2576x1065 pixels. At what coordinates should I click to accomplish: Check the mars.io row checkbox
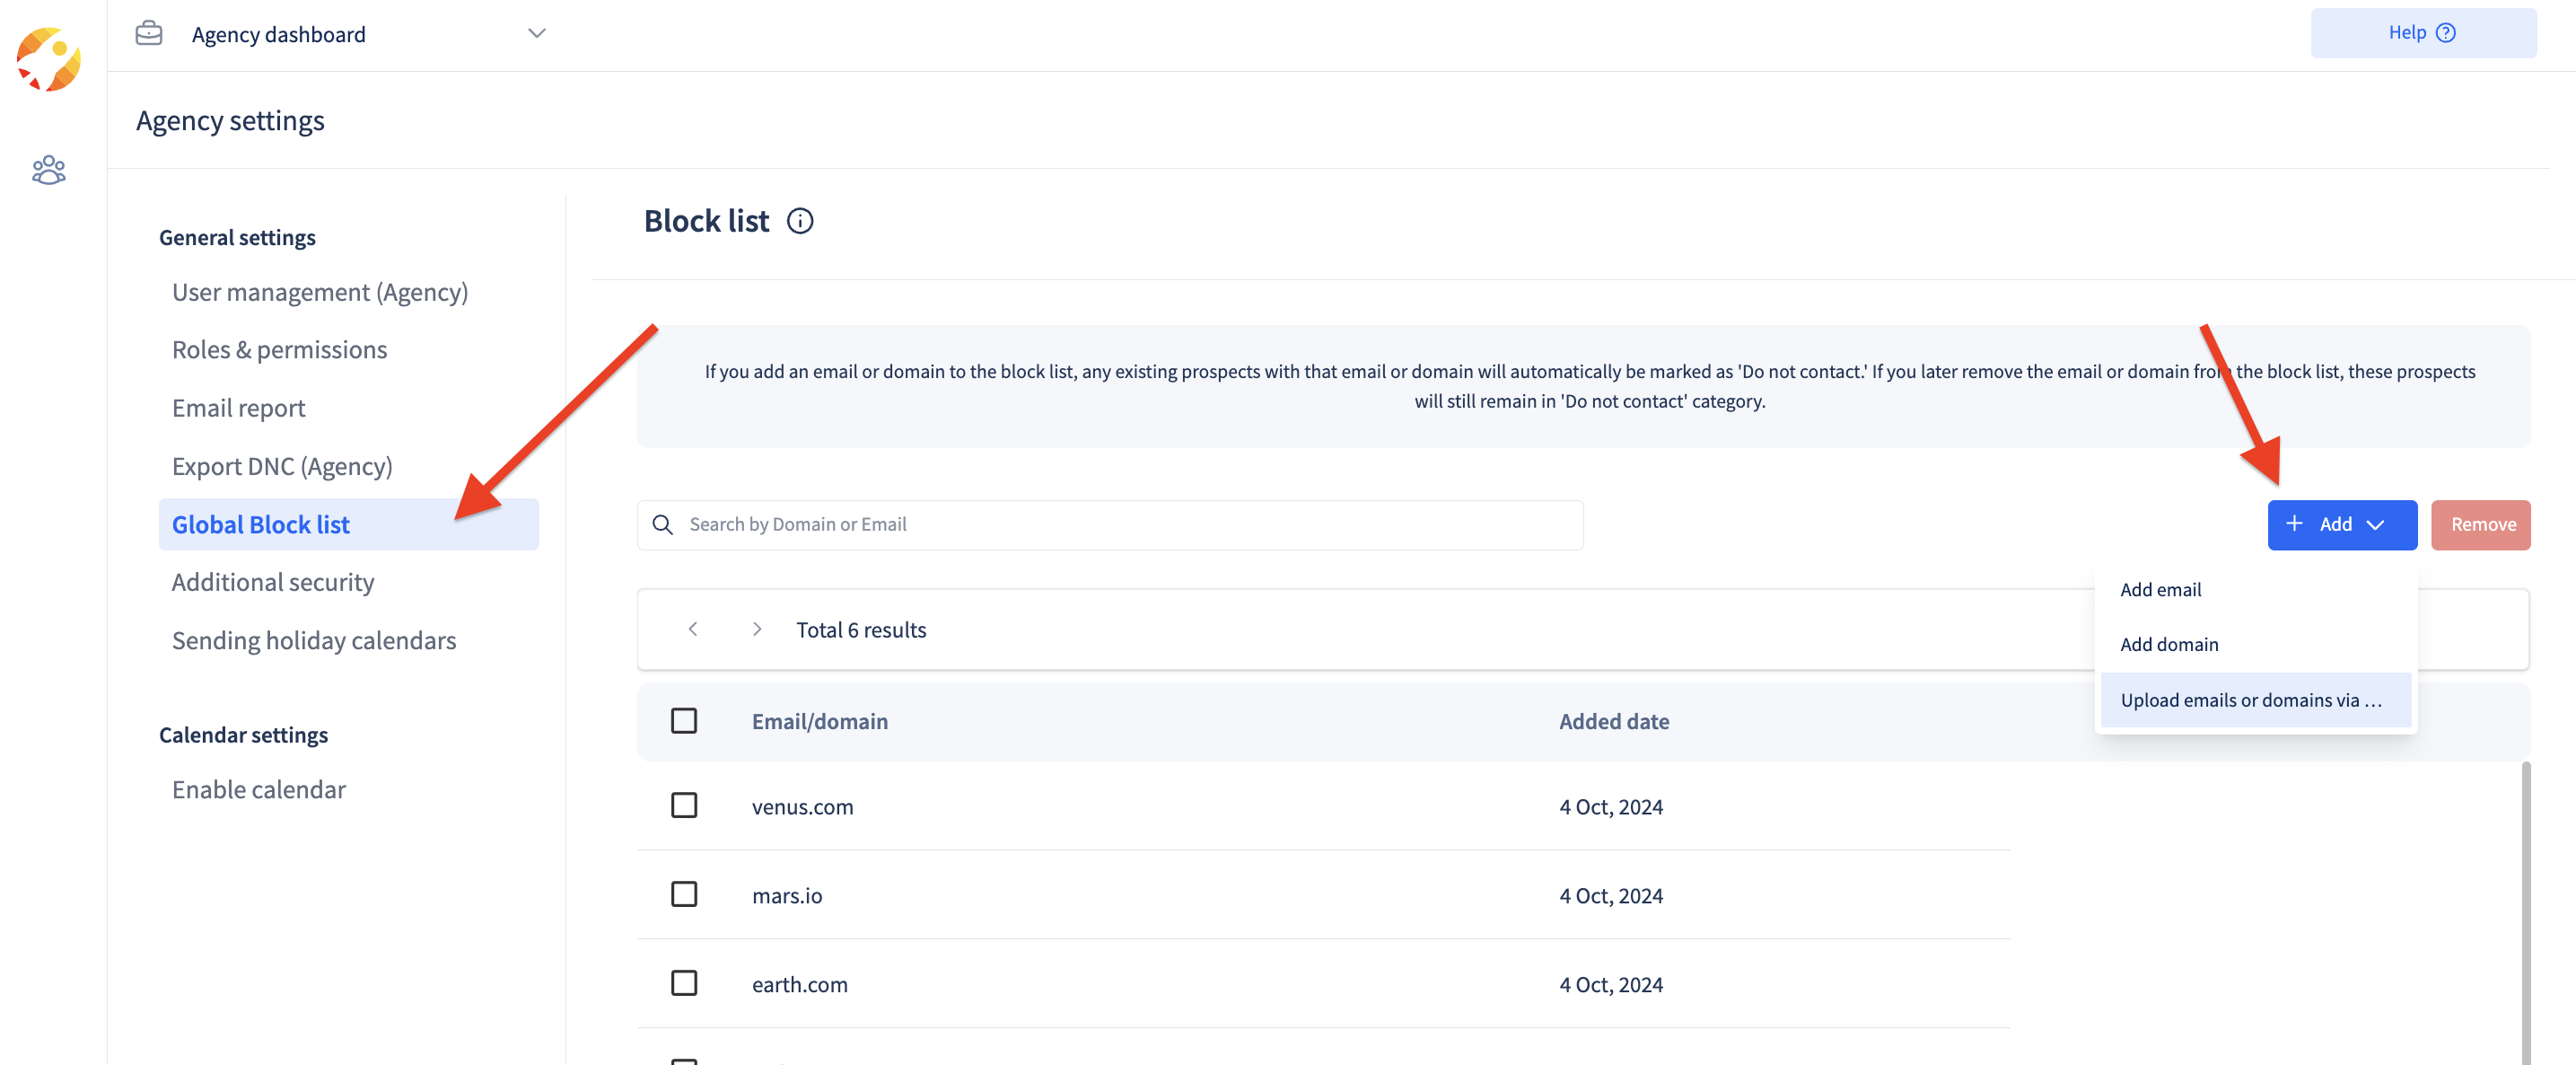684,894
